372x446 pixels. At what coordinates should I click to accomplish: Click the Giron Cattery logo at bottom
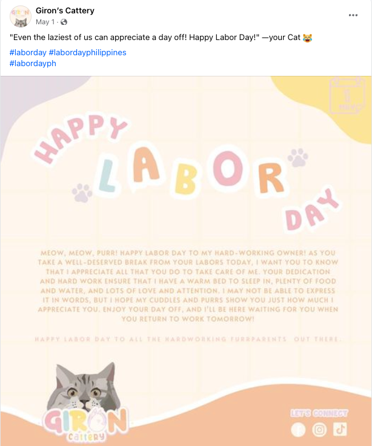pos(84,421)
